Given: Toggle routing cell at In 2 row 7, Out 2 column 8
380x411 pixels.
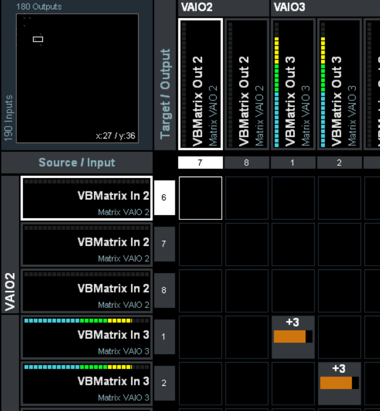Looking at the screenshot, I should point(247,245).
